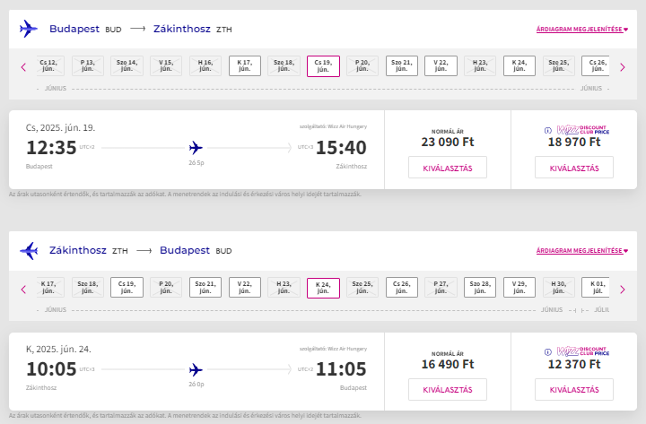The image size is (646, 424).
Task: Select return date K 01, júl.
Action: [x=596, y=288]
